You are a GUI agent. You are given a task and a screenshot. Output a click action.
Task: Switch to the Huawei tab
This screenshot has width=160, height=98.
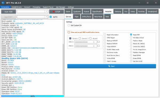click(x=86, y=11)
